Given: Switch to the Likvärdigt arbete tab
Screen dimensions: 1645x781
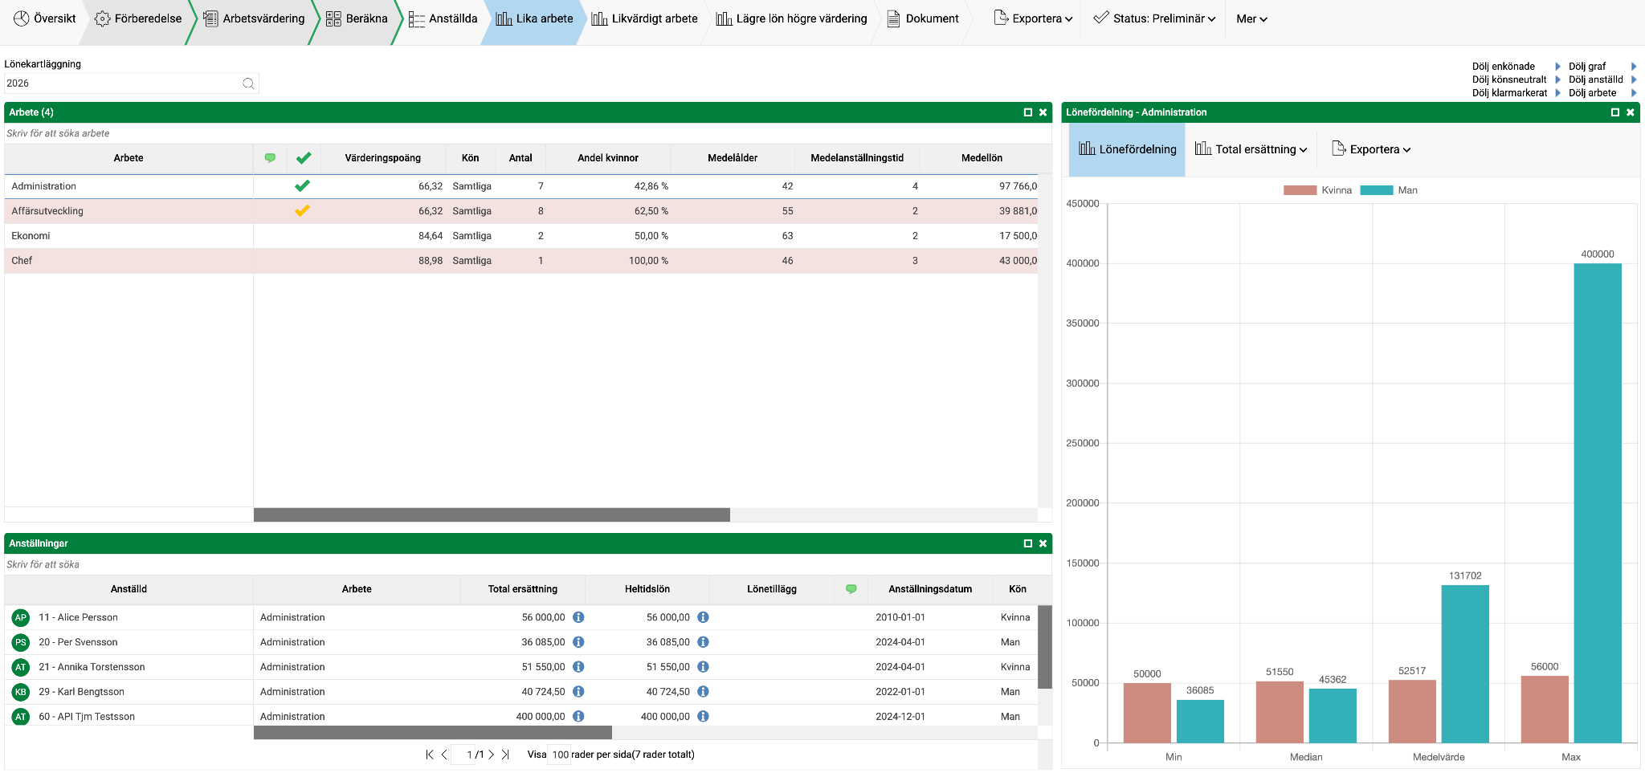Looking at the screenshot, I should pyautogui.click(x=644, y=18).
